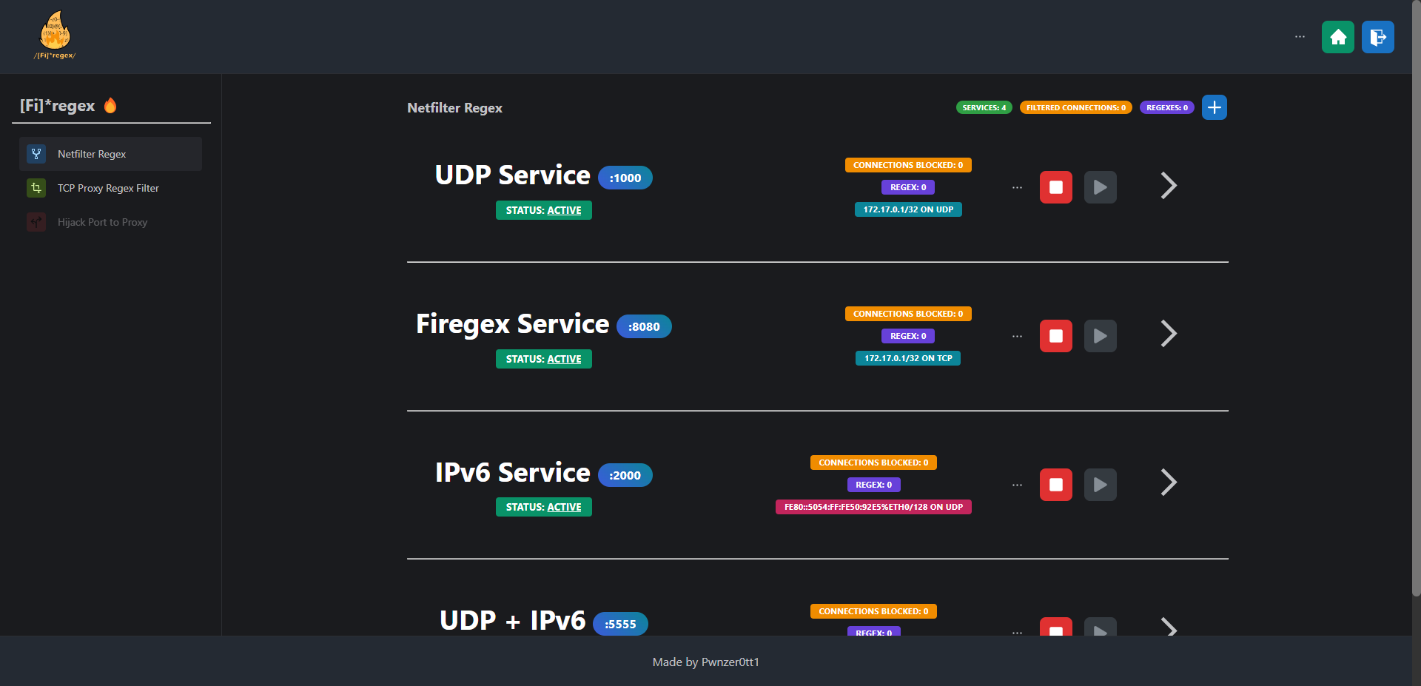Select Hijack Port to Proxy in sidebar
1421x686 pixels.
click(103, 222)
